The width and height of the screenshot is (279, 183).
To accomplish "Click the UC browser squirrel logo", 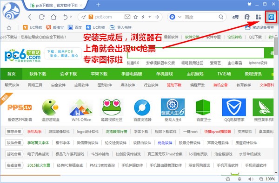I will pos(11,11).
